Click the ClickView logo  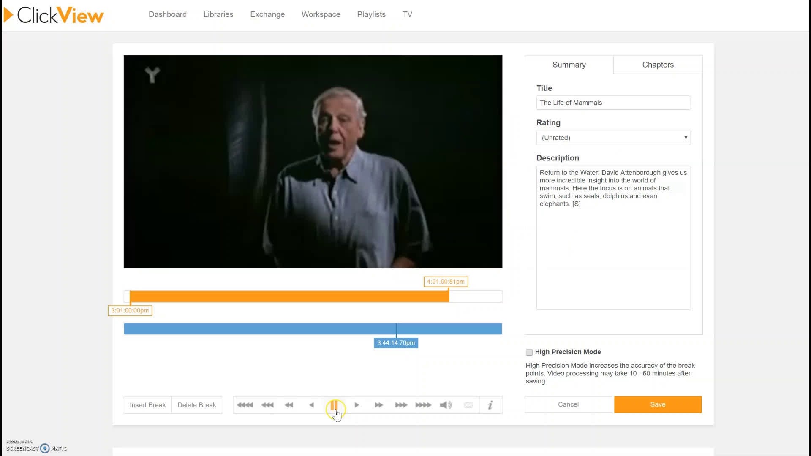(x=53, y=14)
